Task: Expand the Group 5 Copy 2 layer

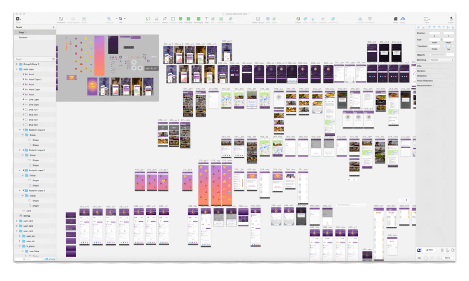Action: pyautogui.click(x=17, y=64)
